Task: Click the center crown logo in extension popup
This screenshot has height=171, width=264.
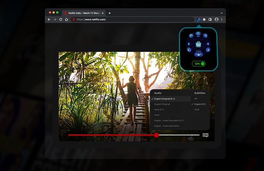Action: point(198,44)
